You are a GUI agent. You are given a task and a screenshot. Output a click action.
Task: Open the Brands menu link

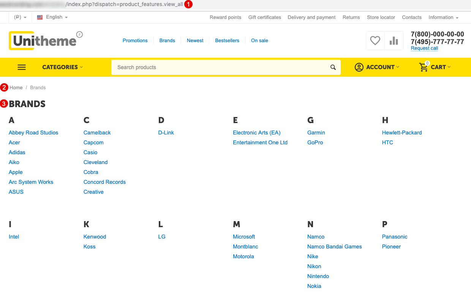pos(167,41)
